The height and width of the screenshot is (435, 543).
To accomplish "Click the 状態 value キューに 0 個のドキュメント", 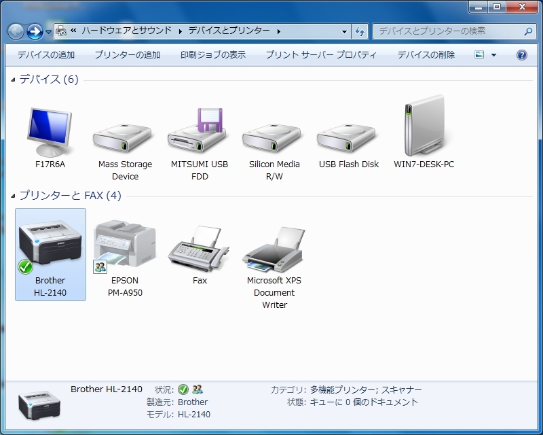I will 364,402.
